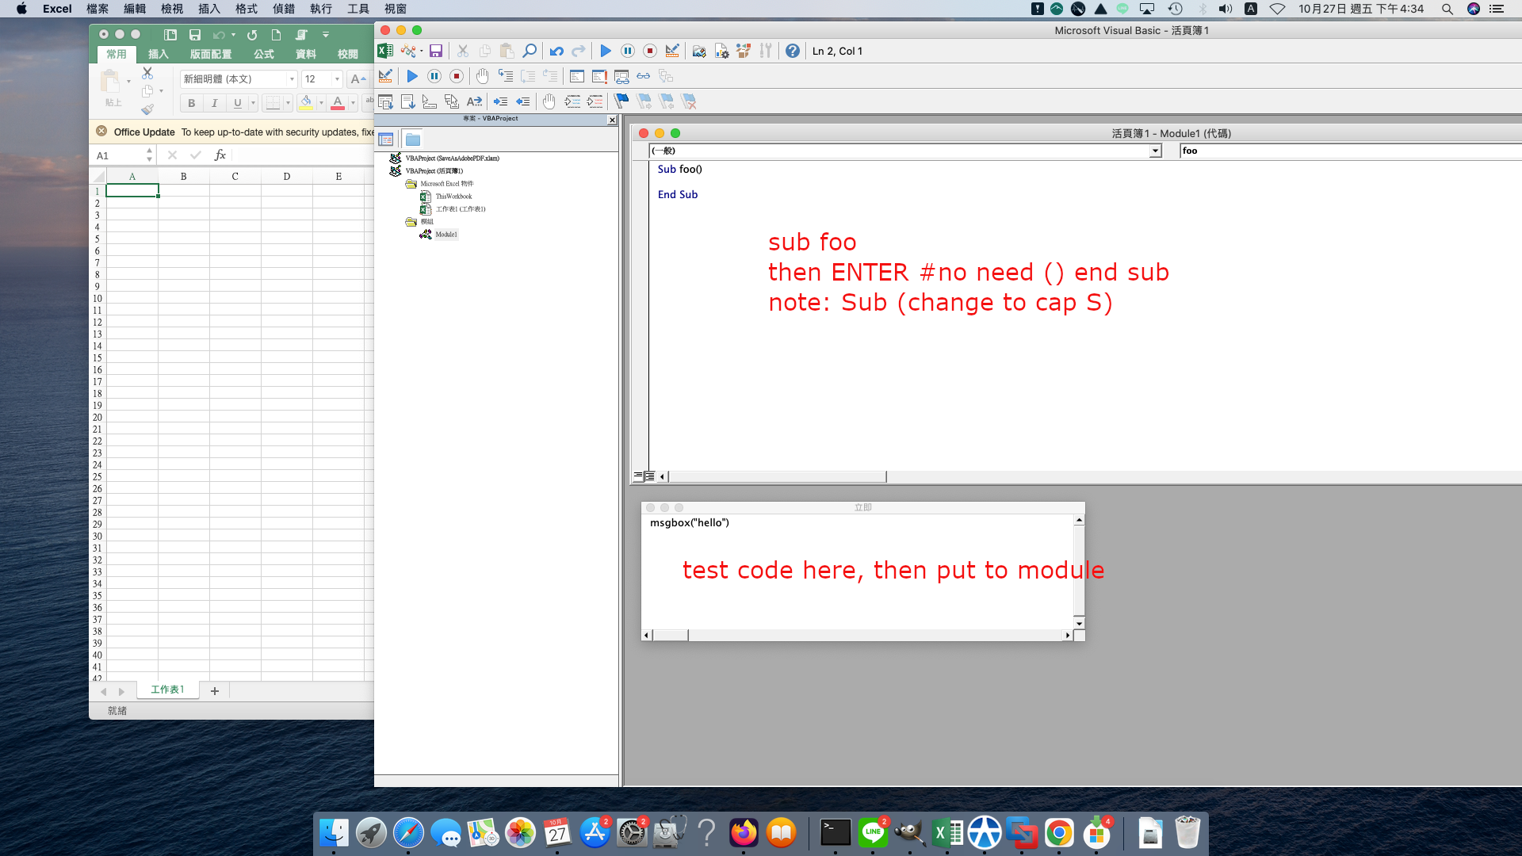Switch to the 插入 ribbon tab
The width and height of the screenshot is (1522, 856).
159,54
